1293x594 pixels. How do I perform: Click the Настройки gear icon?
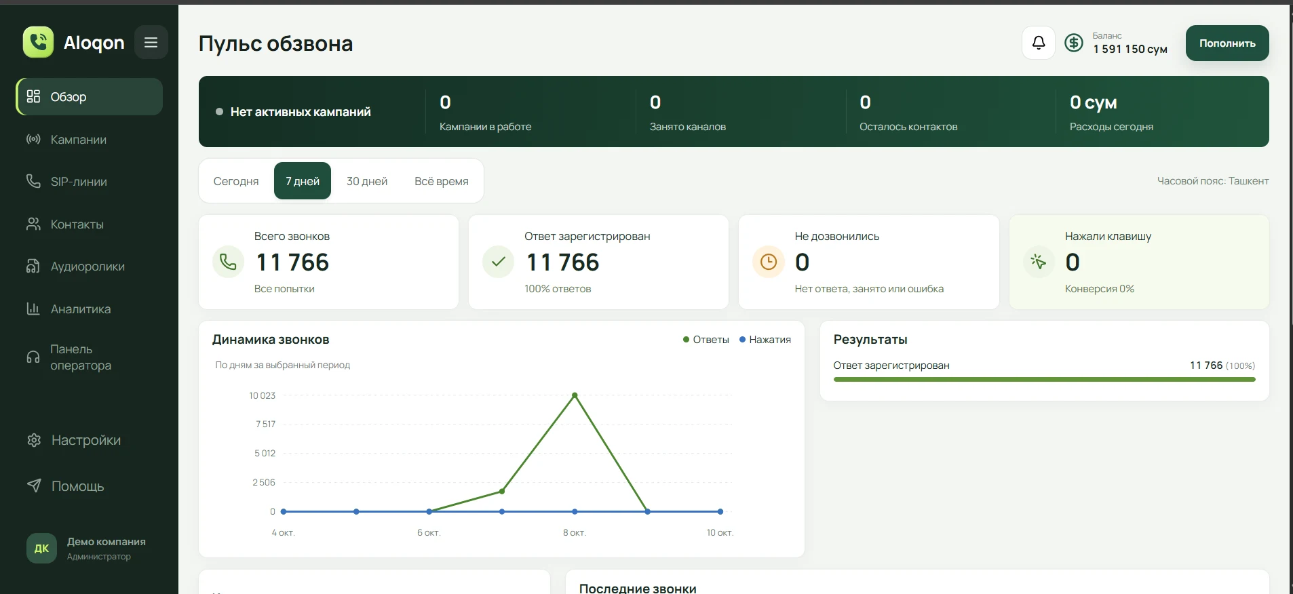point(34,440)
